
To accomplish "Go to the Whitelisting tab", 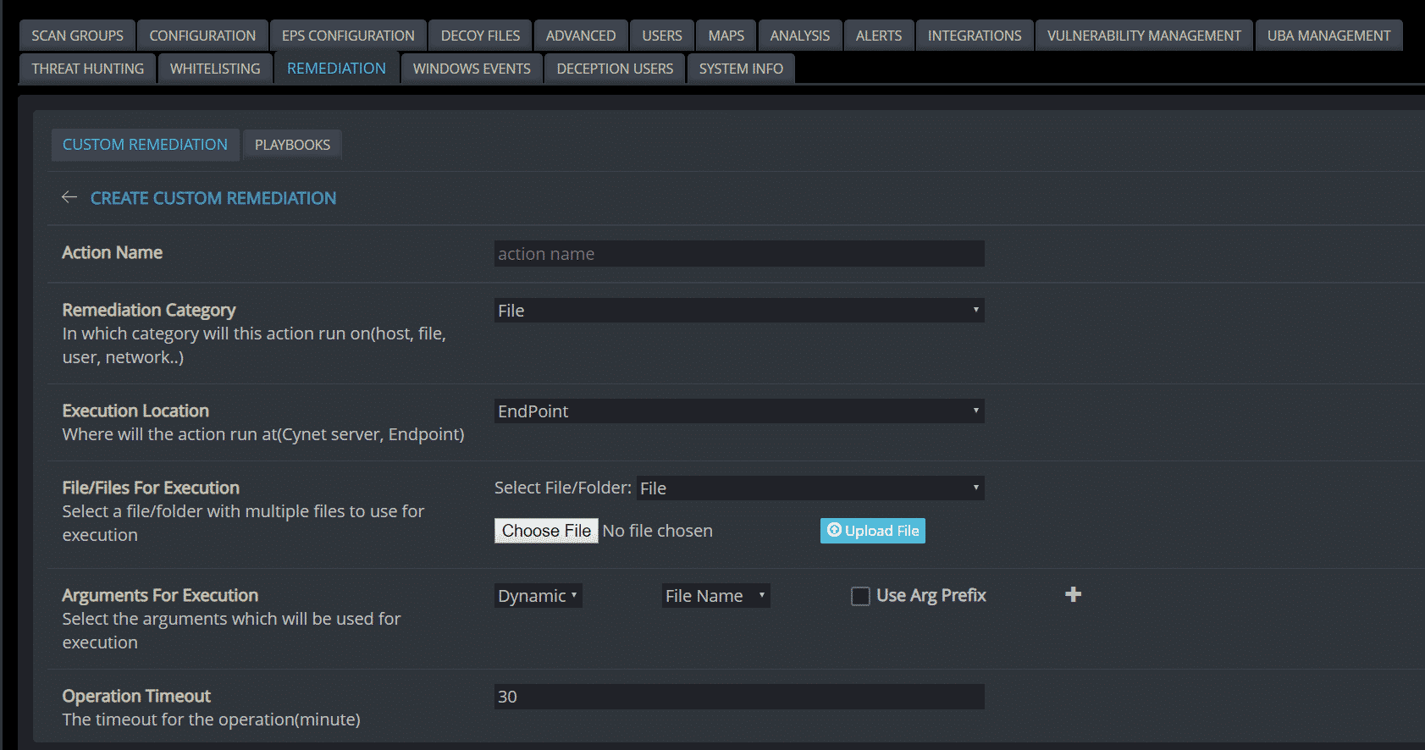I will coord(215,69).
